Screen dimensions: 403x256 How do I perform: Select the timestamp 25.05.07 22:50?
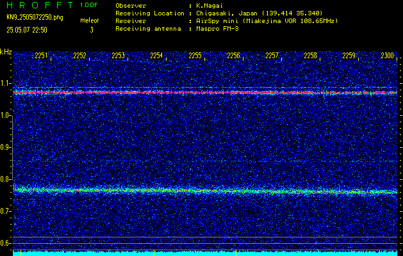coord(27,30)
